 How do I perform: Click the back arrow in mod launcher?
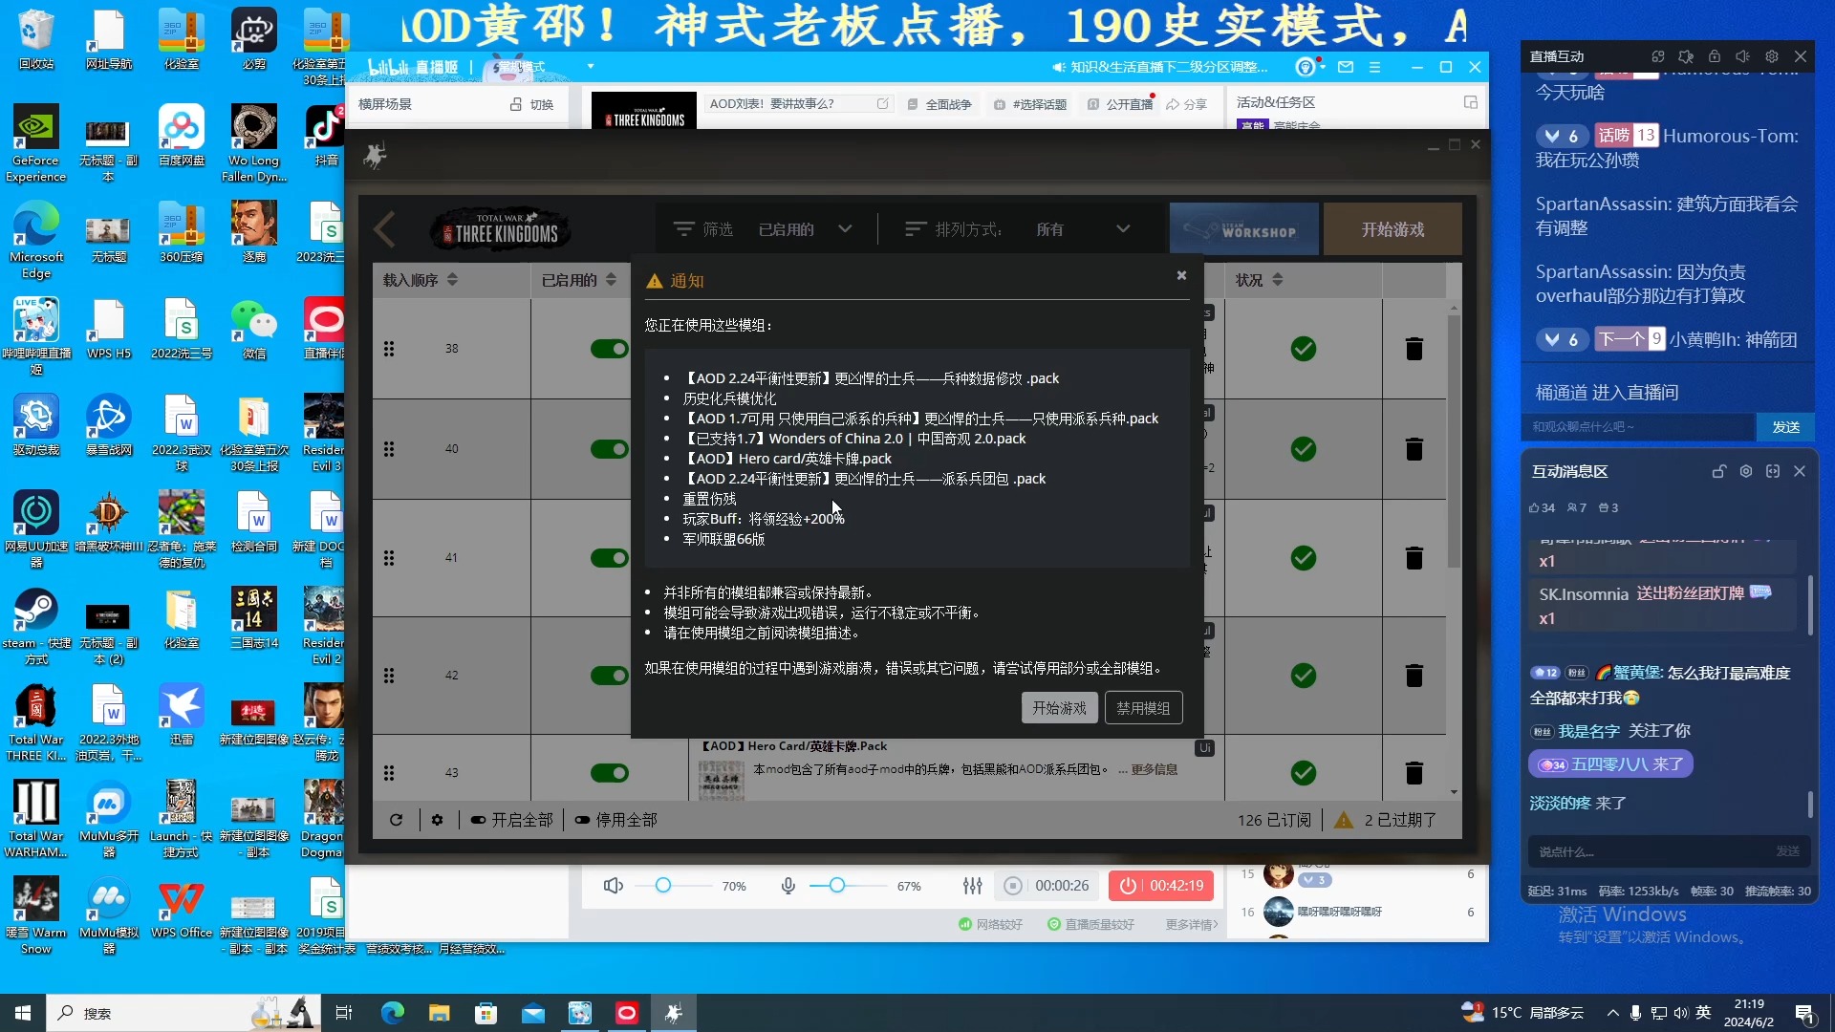point(384,229)
